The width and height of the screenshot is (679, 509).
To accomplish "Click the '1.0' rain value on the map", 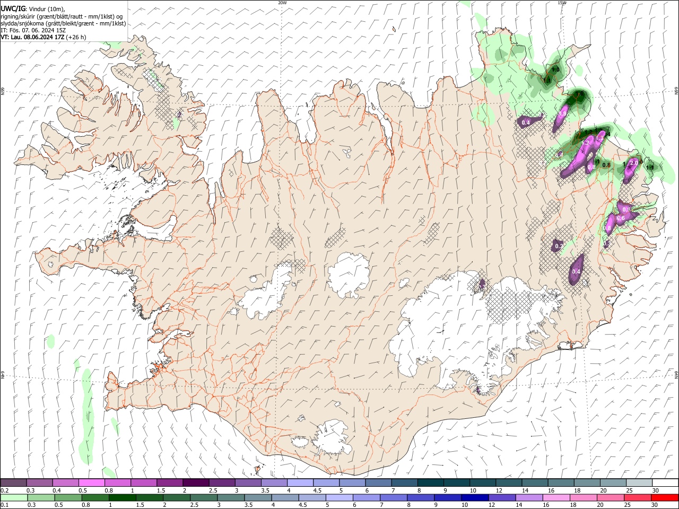I will tap(555, 69).
